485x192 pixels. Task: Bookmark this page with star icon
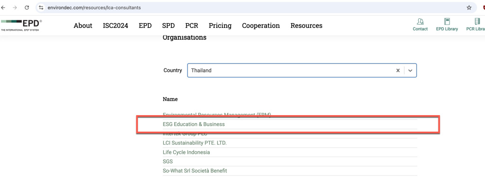pos(469,8)
